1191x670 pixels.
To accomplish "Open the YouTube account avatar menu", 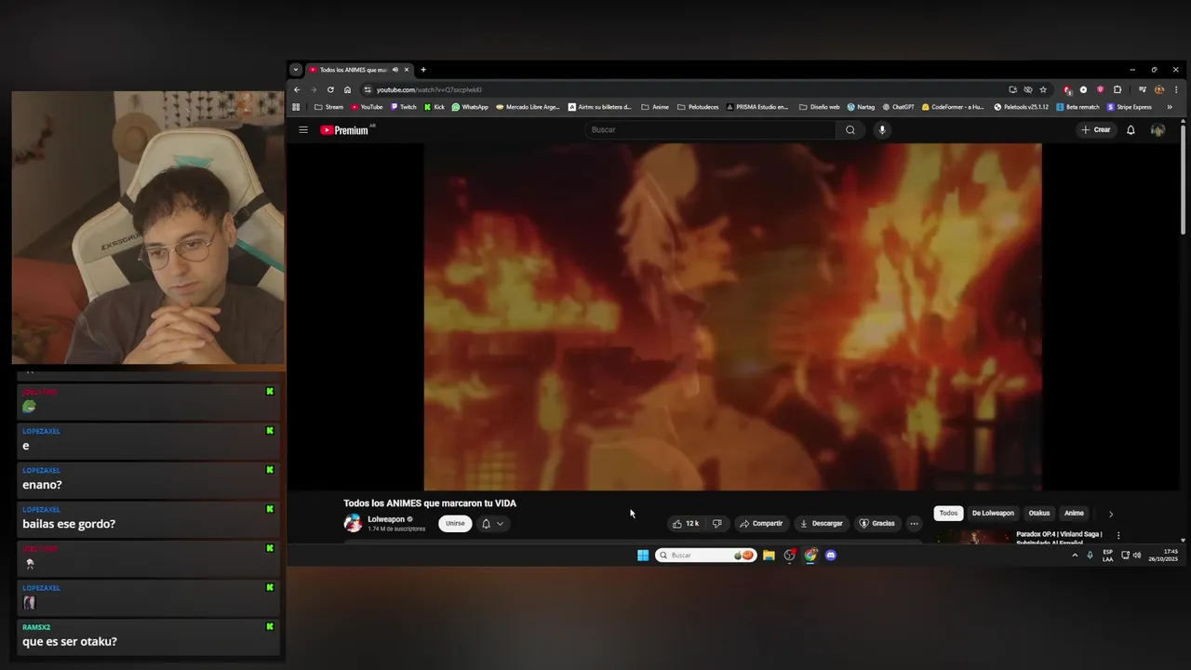I will (x=1158, y=130).
